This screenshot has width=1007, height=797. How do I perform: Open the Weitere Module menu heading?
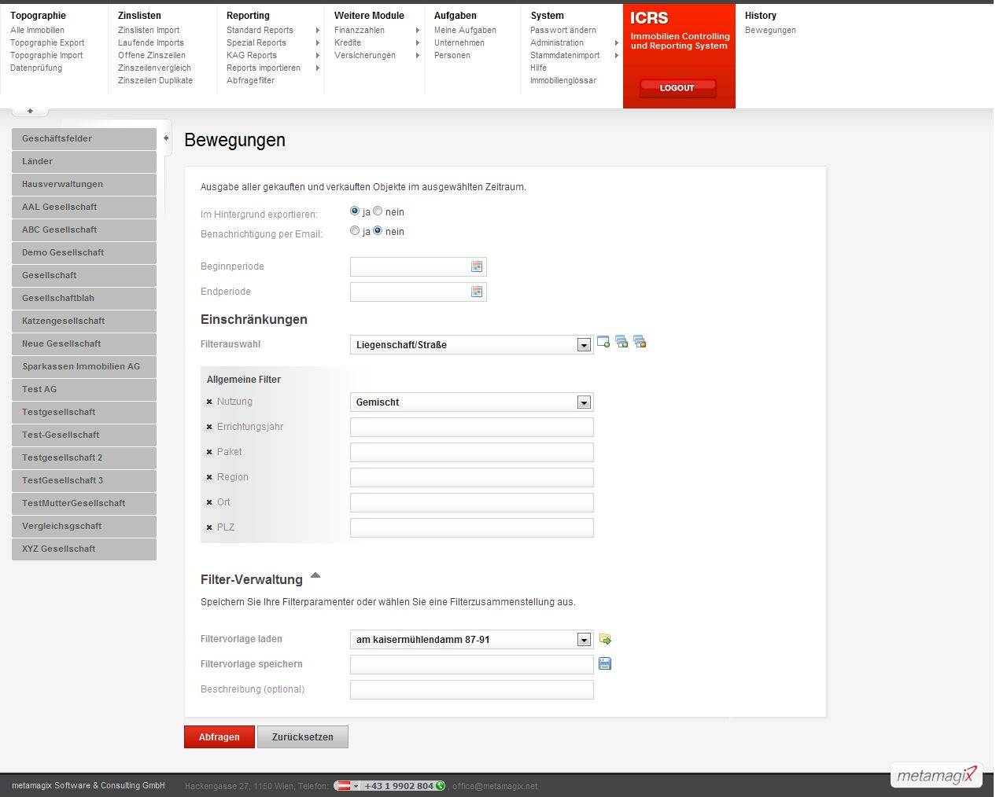369,16
